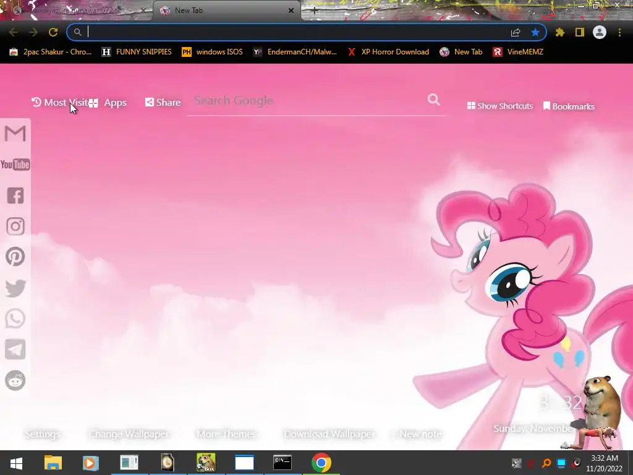Open Gmail from the sidebar

coord(15,134)
